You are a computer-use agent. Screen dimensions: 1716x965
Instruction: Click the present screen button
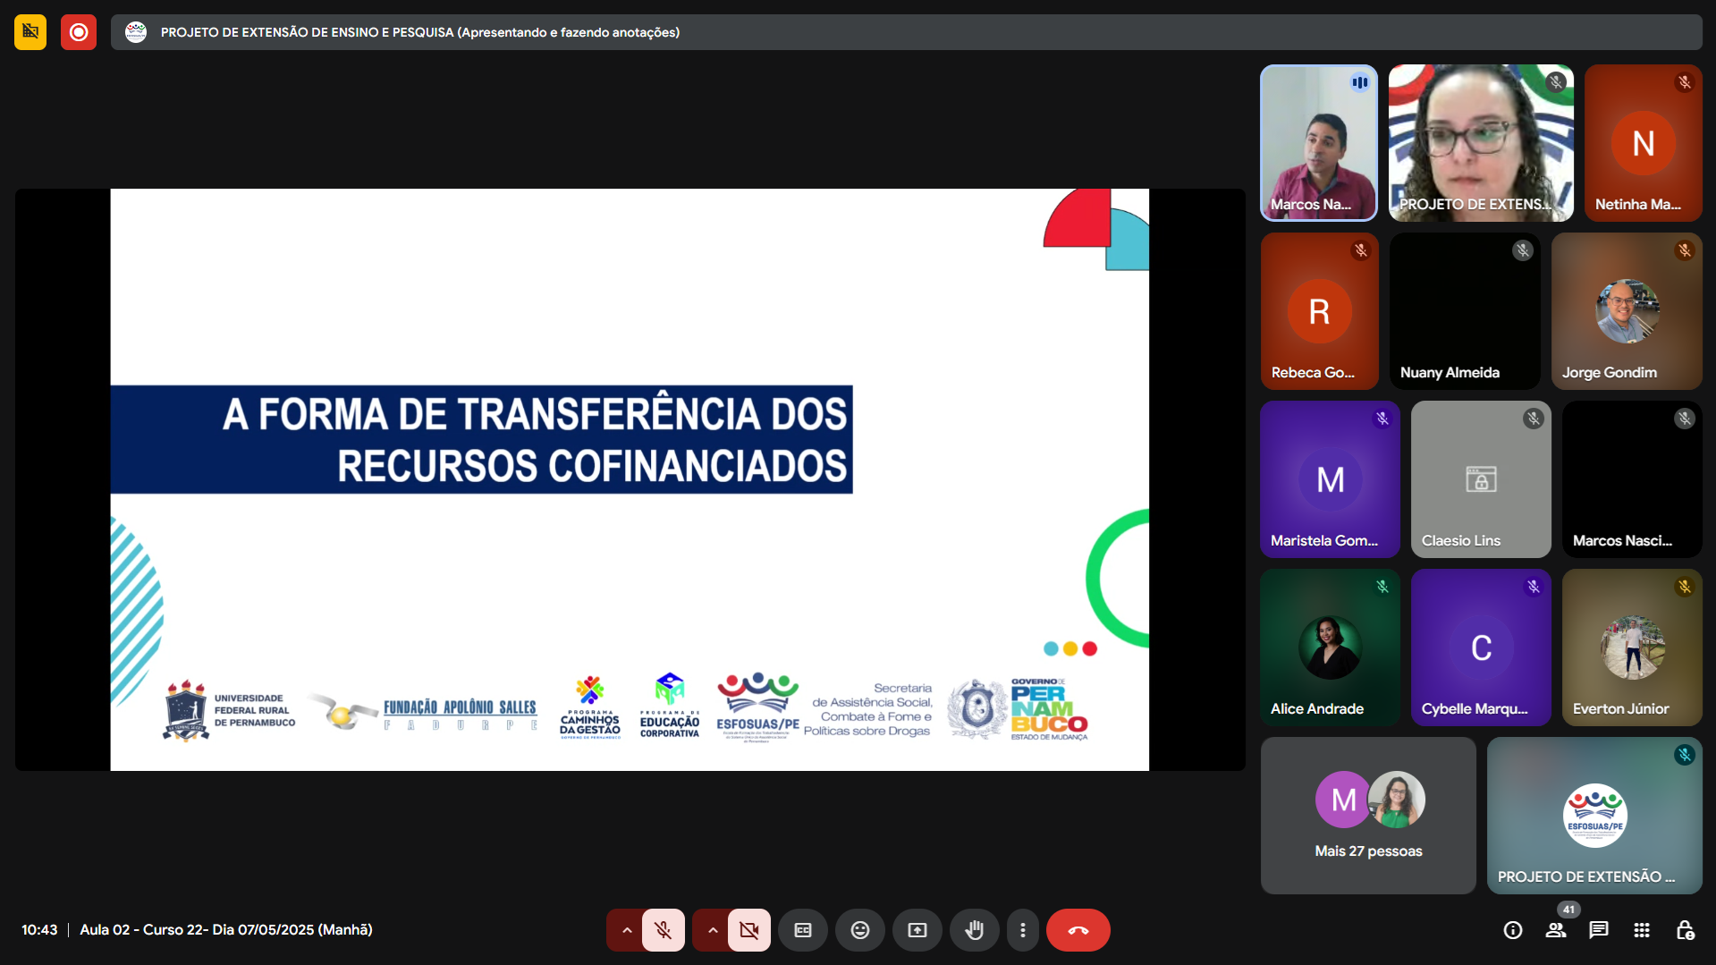tap(917, 930)
